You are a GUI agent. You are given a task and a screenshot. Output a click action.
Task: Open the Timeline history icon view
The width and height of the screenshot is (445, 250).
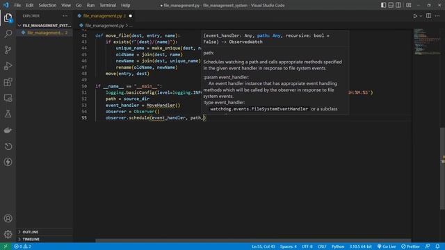tap(8, 147)
